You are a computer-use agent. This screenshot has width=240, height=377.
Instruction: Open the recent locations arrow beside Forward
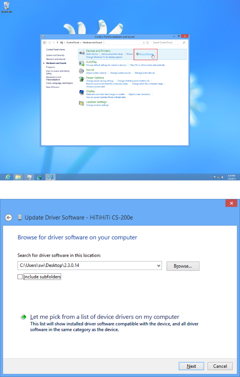(x=53, y=42)
